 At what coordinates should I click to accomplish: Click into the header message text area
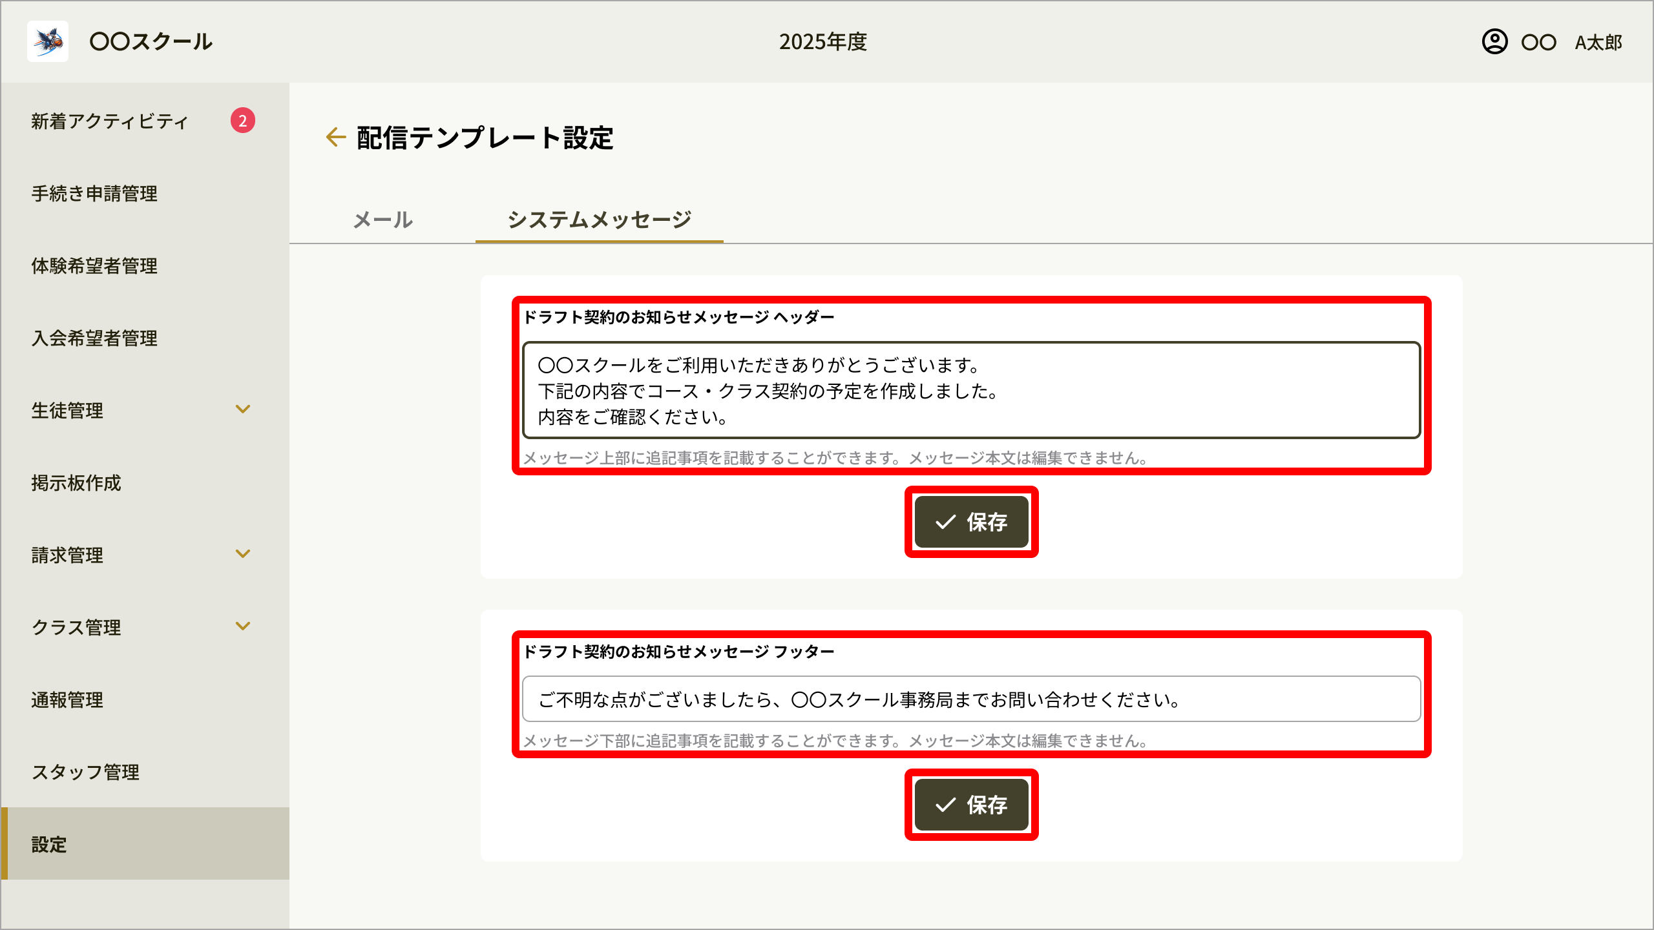point(971,390)
